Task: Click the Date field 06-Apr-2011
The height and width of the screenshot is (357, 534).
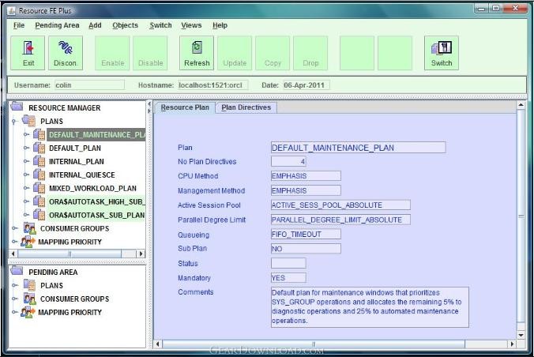Action: tap(306, 85)
